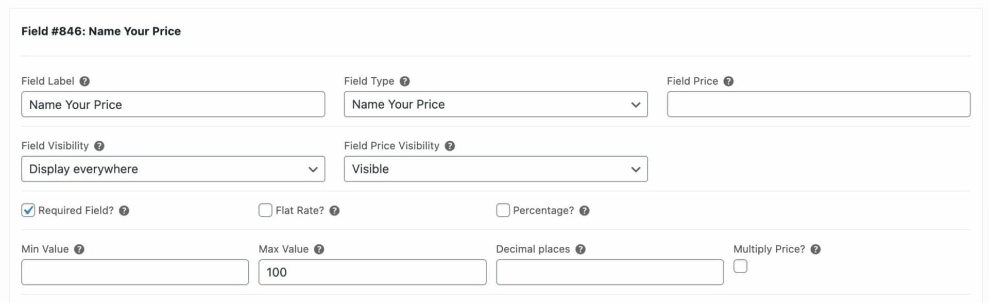Click the help icon beside Field Type
The width and height of the screenshot is (989, 303).
[x=405, y=81]
